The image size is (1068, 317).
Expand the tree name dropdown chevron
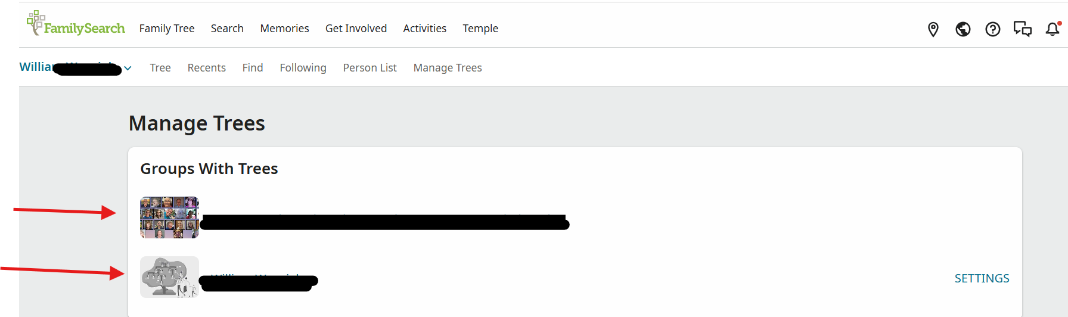[128, 69]
